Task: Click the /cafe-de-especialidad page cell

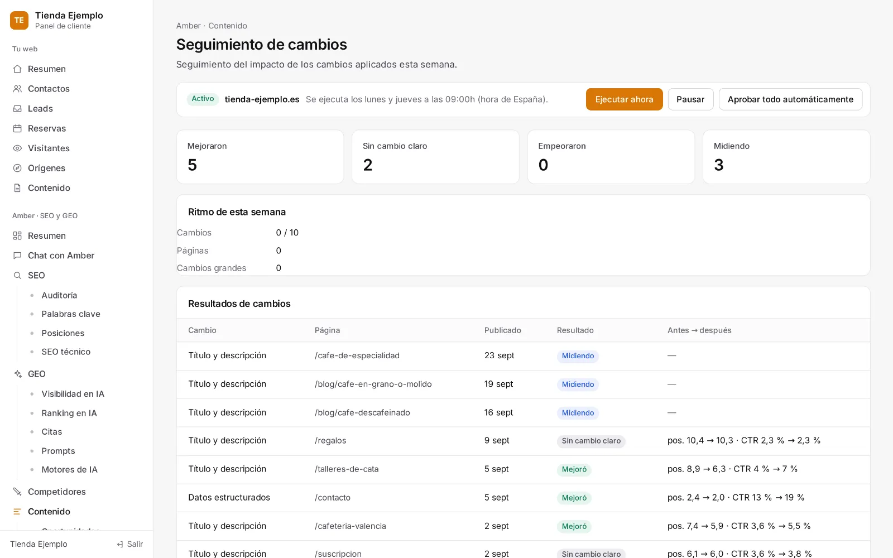Action: pyautogui.click(x=357, y=355)
